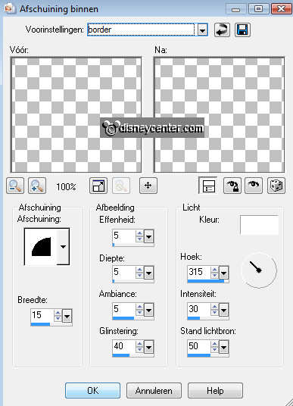
Task: Click the fit preview to window icon
Action: [98, 186]
